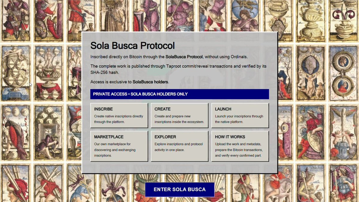Click the 'Sola Busca Protocol' heading
The height and width of the screenshot is (202, 359).
(x=133, y=46)
